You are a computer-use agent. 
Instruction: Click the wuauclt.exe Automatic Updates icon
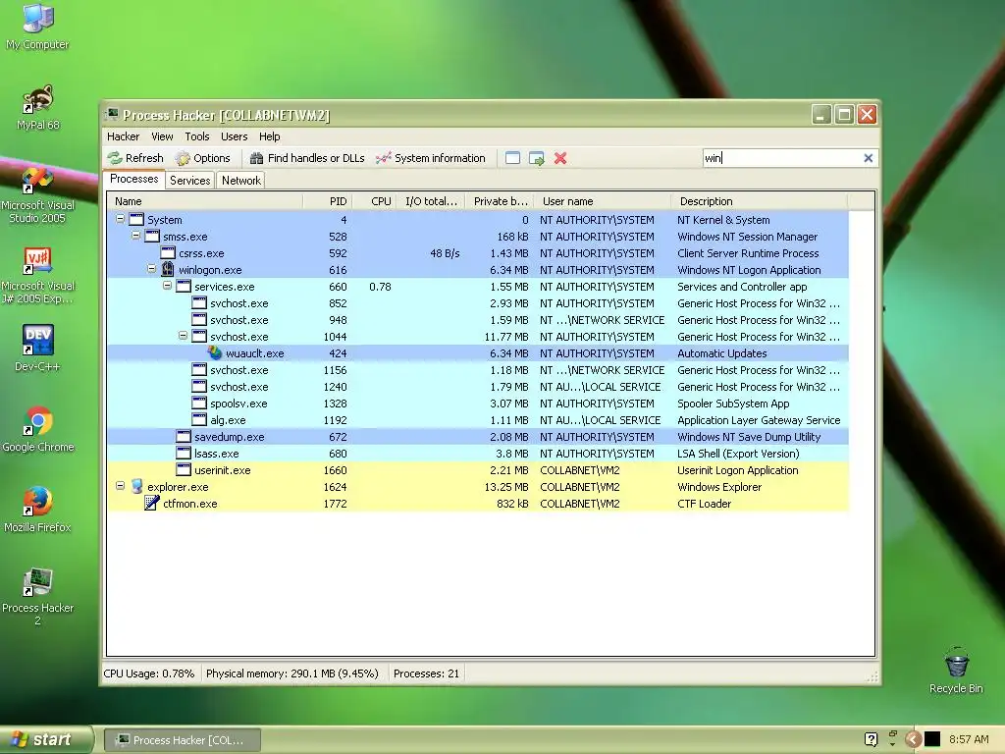click(x=215, y=352)
